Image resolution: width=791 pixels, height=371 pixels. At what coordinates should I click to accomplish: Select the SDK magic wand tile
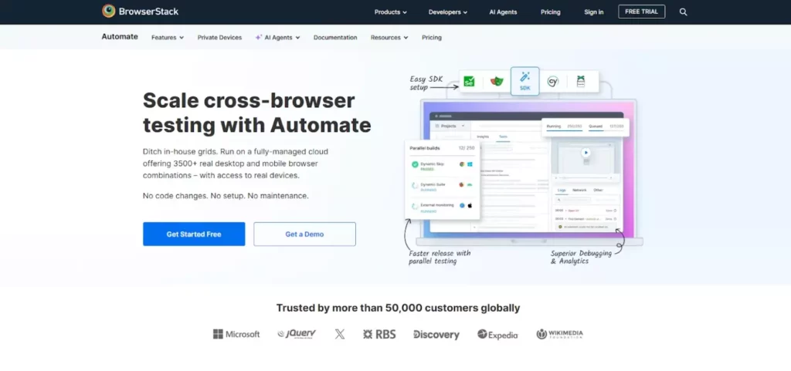pyautogui.click(x=525, y=81)
